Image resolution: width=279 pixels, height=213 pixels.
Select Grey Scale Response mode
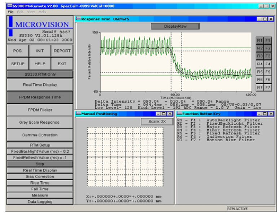40,123
